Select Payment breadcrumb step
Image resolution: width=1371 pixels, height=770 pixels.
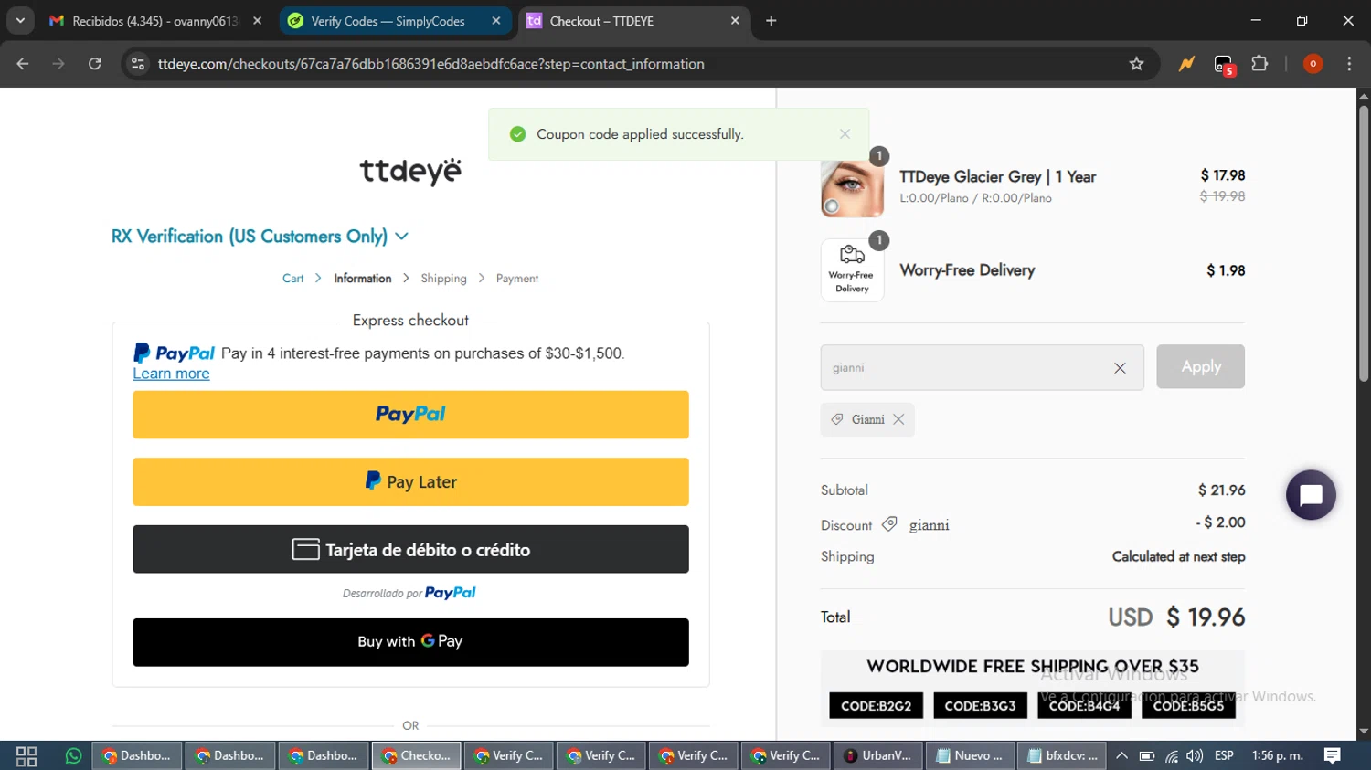click(x=517, y=279)
